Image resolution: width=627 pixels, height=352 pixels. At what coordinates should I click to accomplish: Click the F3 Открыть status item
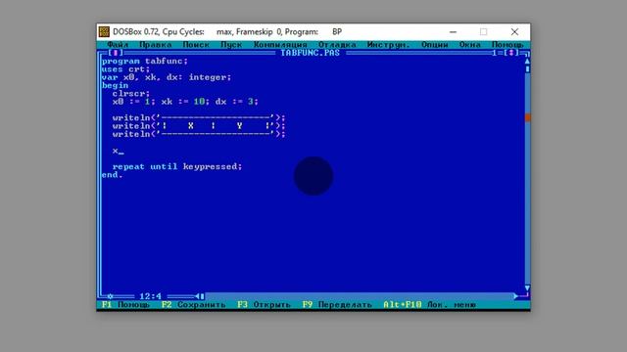pos(264,304)
